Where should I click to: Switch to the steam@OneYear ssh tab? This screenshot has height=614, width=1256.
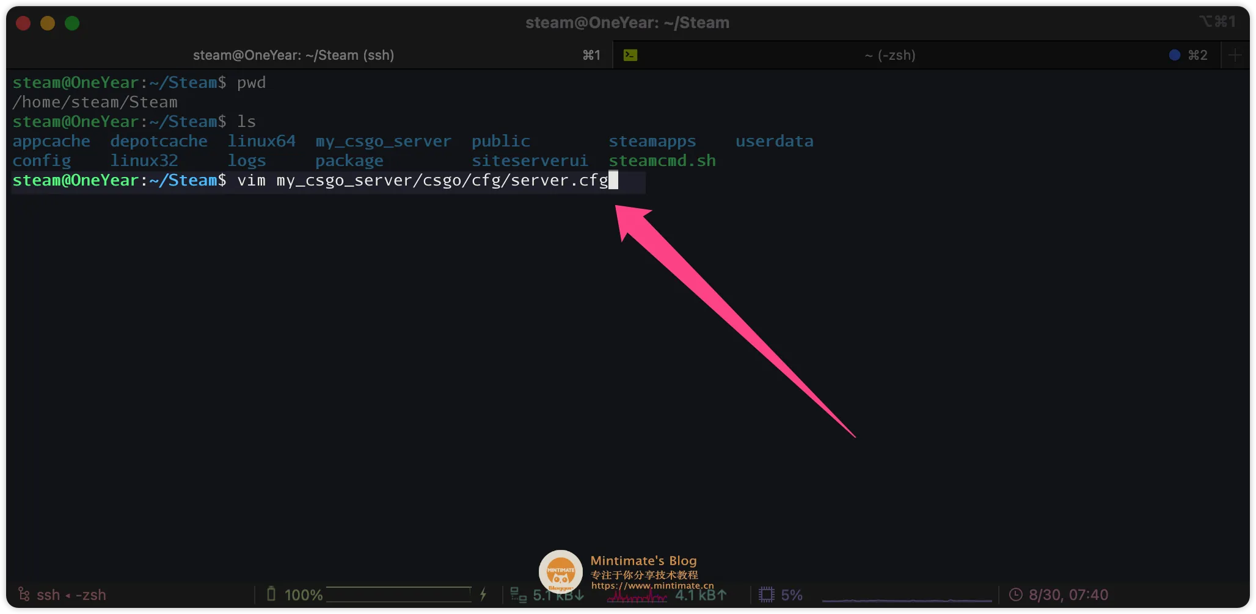[293, 56]
